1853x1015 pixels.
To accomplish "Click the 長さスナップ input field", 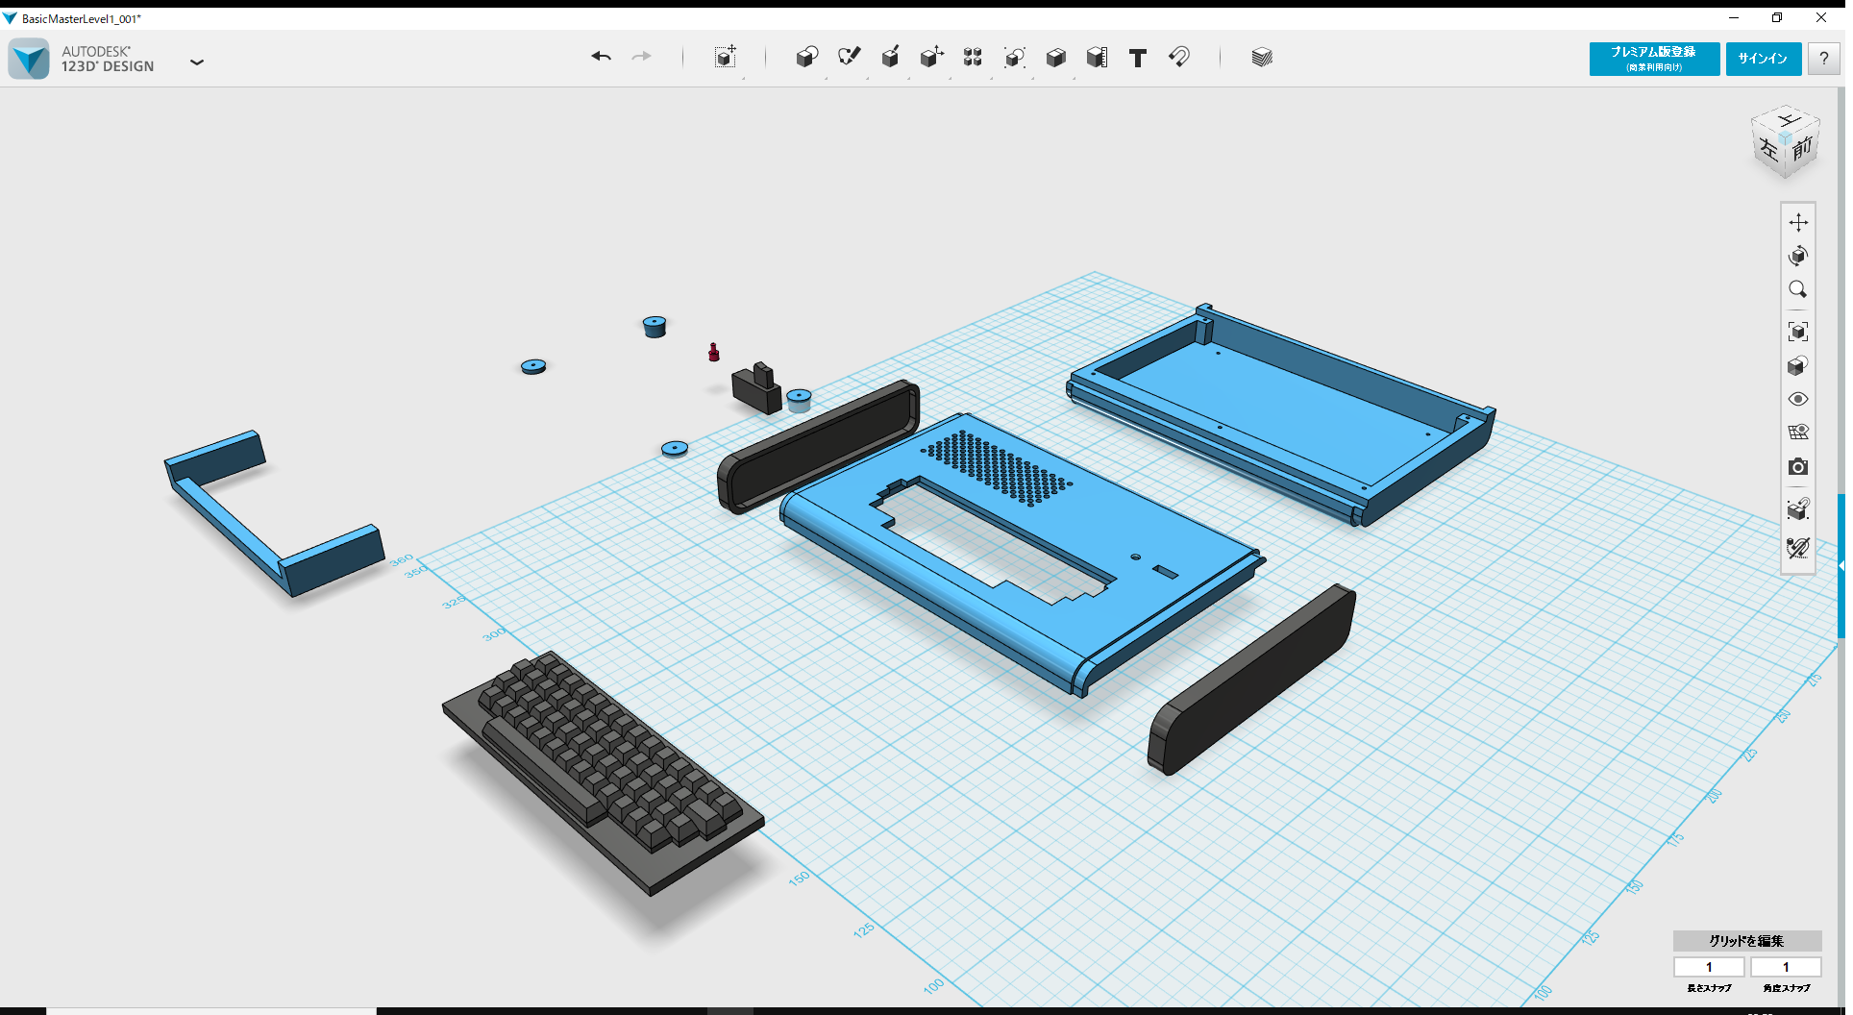I will pyautogui.click(x=1709, y=967).
